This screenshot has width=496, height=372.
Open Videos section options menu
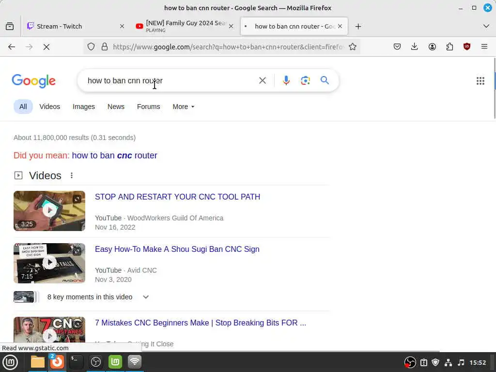72,175
